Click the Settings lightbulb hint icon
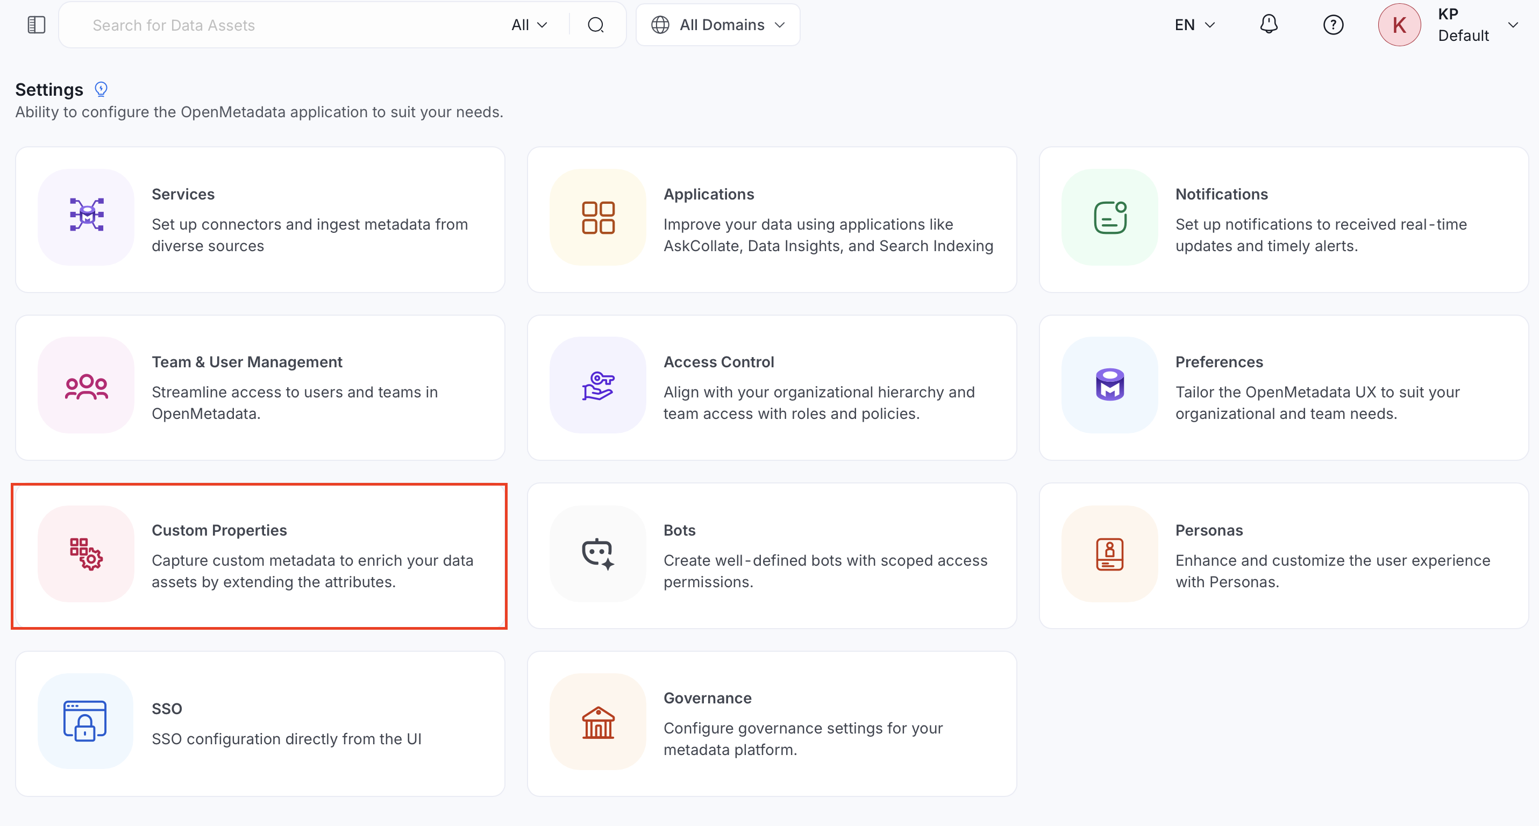Screen dimensions: 1539x826 (101, 90)
